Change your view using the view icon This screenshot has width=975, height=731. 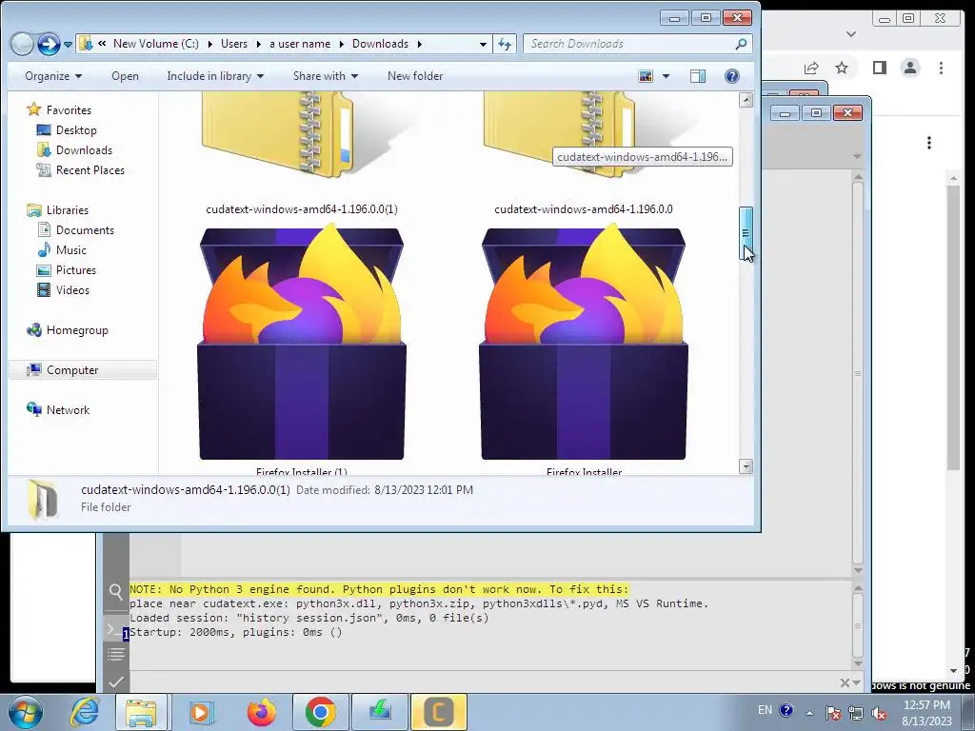[x=647, y=76]
